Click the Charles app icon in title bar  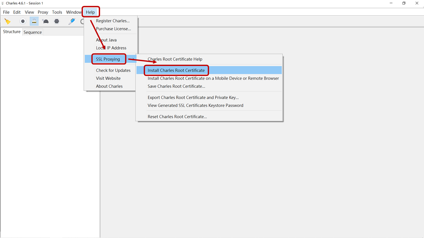(x=3, y=3)
